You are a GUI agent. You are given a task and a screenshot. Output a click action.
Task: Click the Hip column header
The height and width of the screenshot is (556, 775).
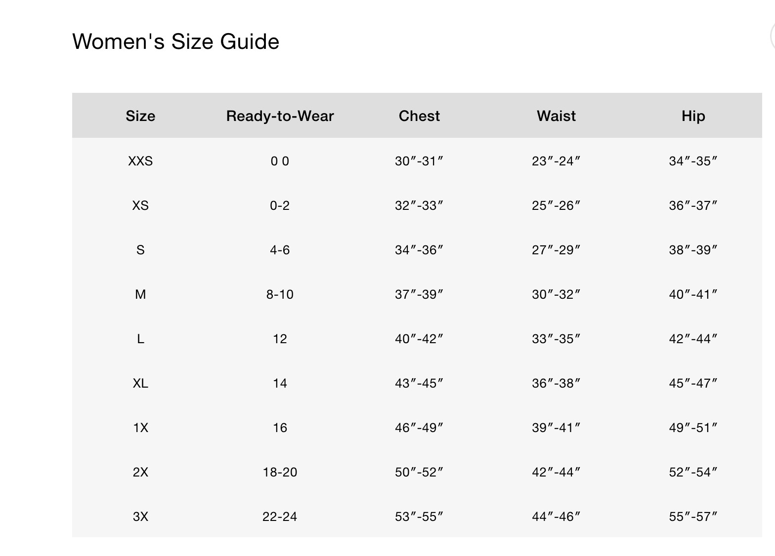[693, 116]
